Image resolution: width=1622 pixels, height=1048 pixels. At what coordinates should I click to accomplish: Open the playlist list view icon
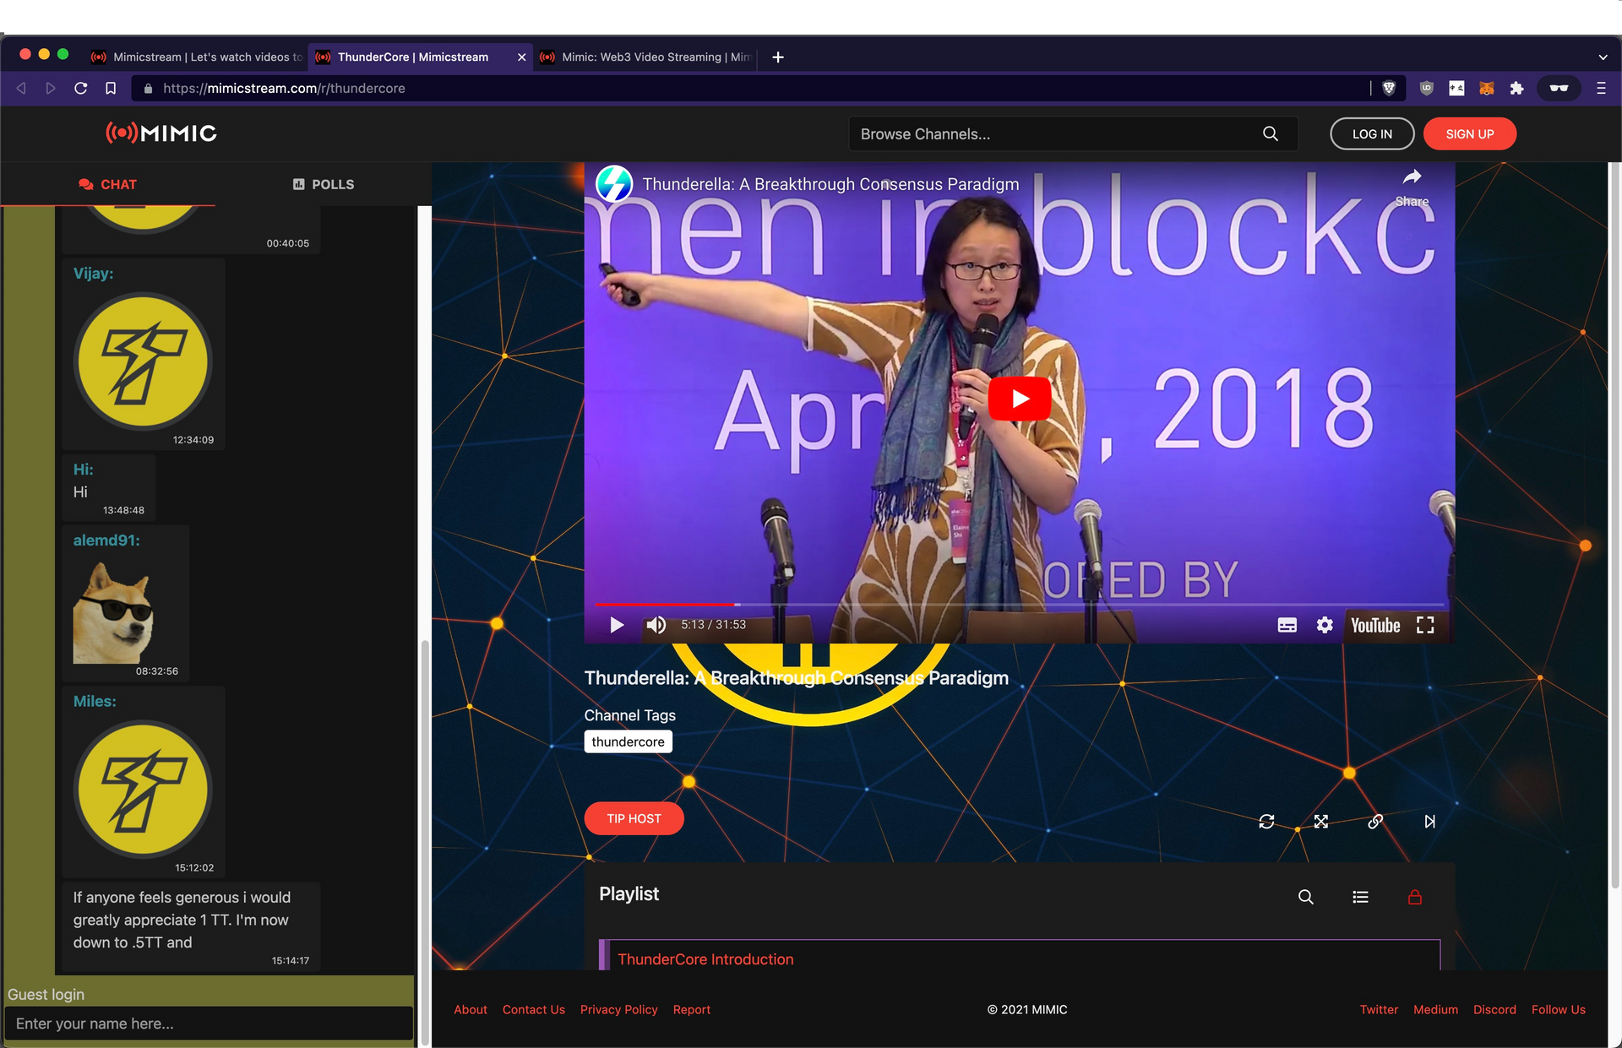point(1360,897)
